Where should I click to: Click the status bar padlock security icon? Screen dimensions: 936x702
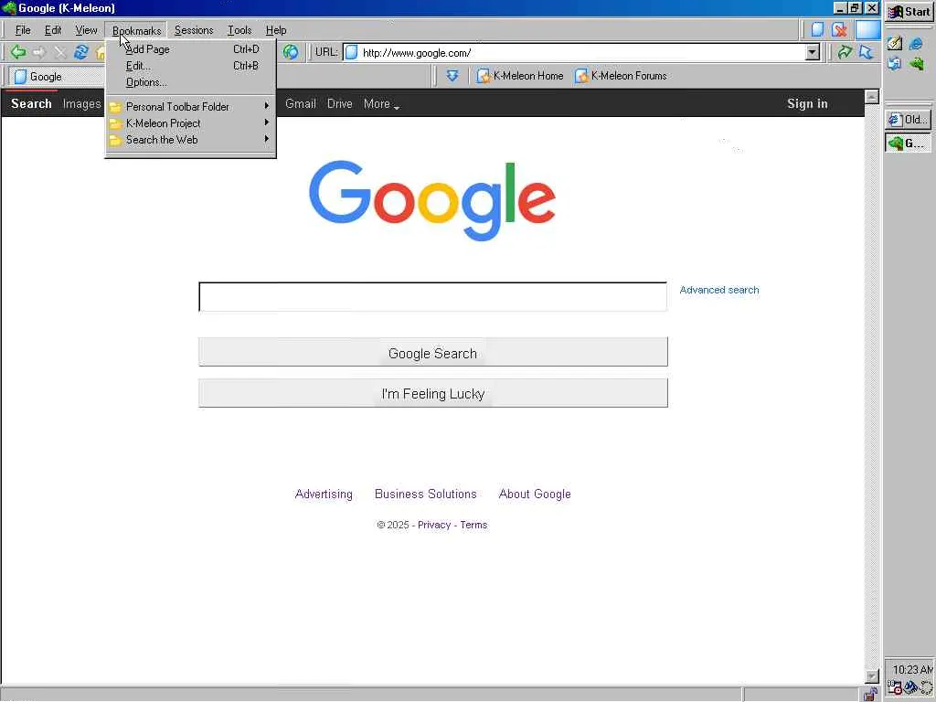[x=870, y=695]
